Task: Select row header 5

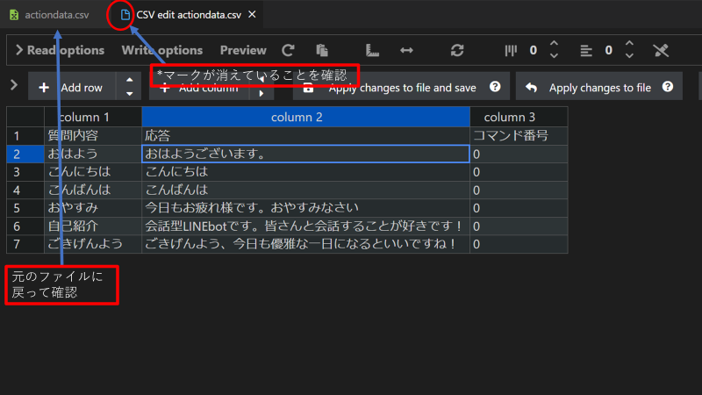Action: 25,208
